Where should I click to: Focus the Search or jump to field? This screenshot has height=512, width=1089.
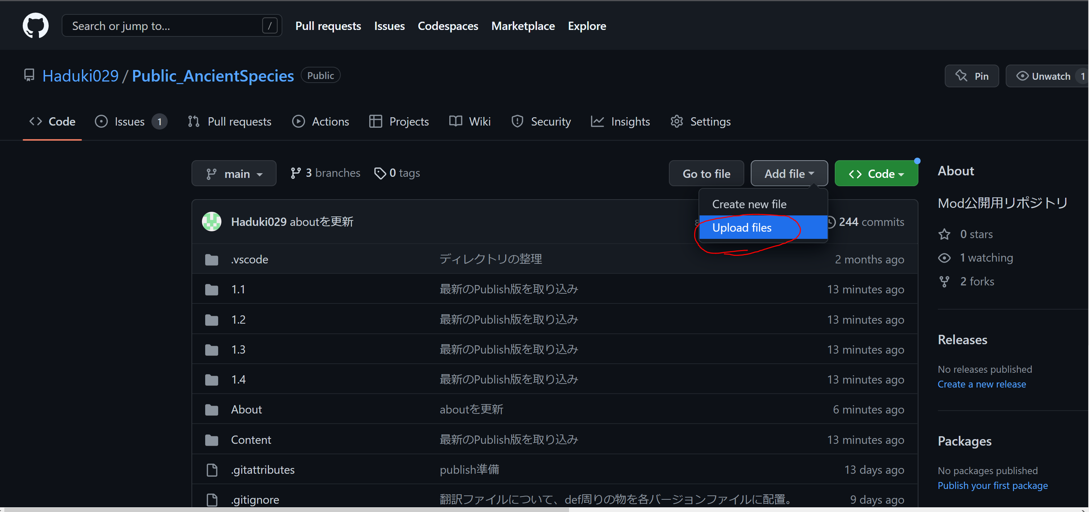click(172, 26)
